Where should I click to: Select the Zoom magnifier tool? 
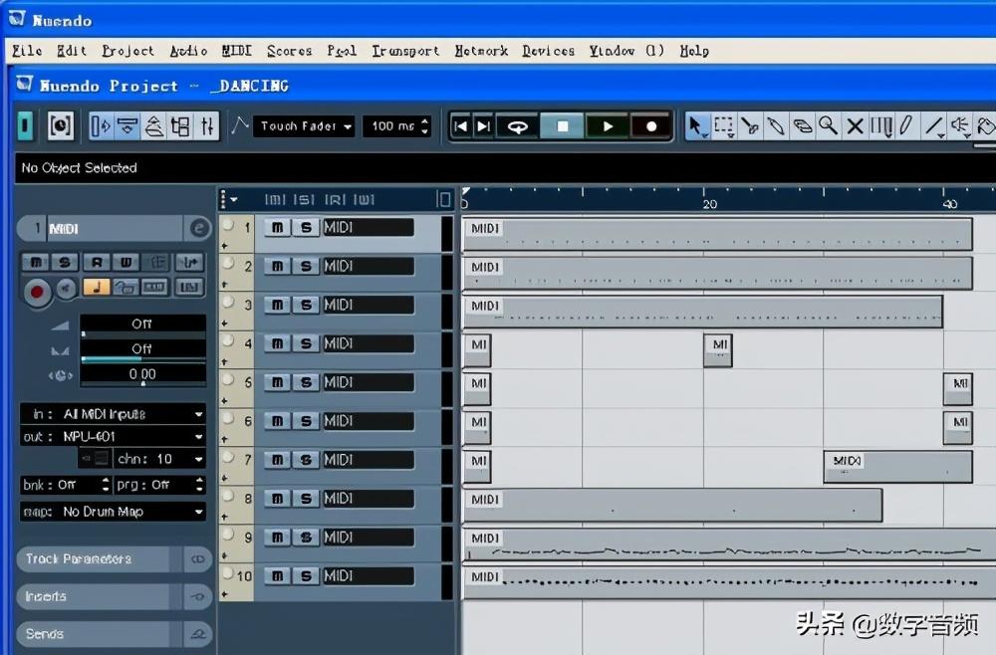pyautogui.click(x=829, y=125)
